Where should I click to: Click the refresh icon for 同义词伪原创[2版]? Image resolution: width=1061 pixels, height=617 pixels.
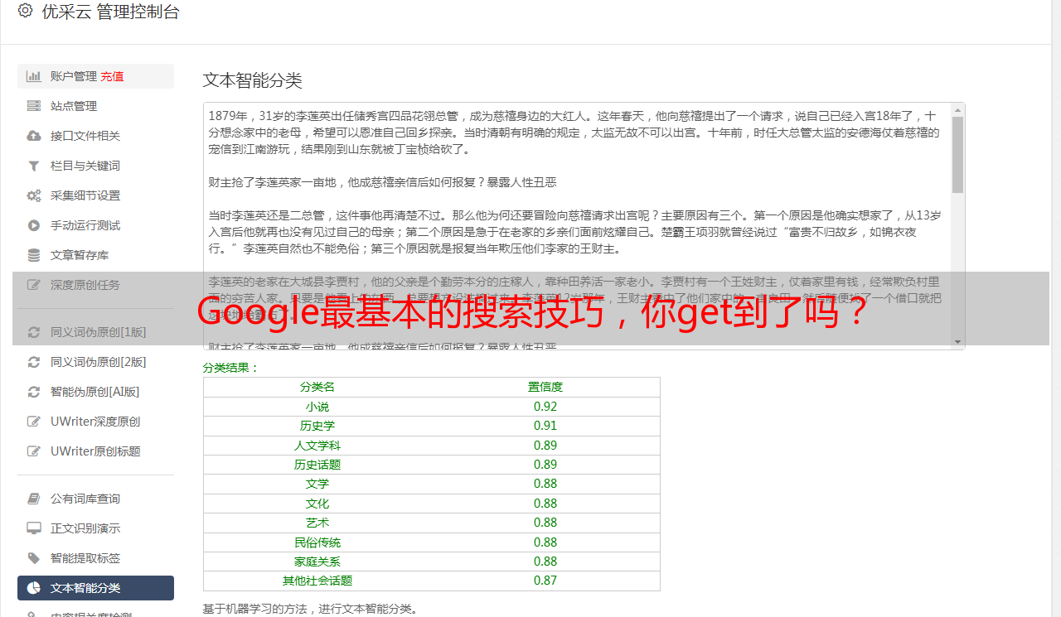point(34,362)
